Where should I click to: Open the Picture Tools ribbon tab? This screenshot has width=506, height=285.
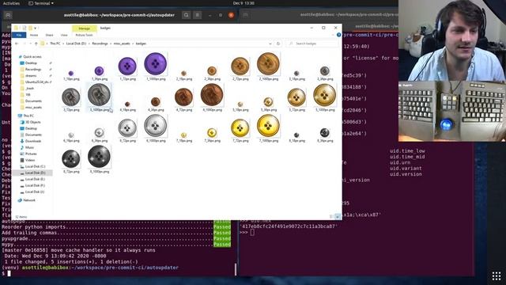pos(84,35)
